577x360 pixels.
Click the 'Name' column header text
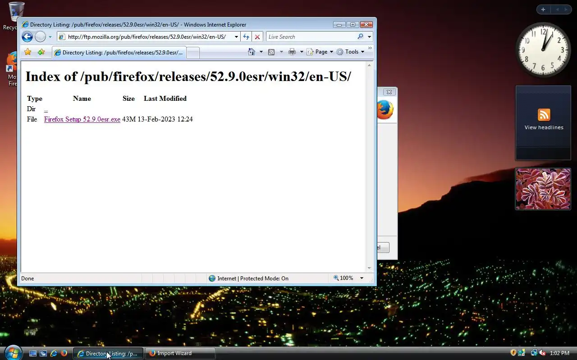tap(82, 99)
